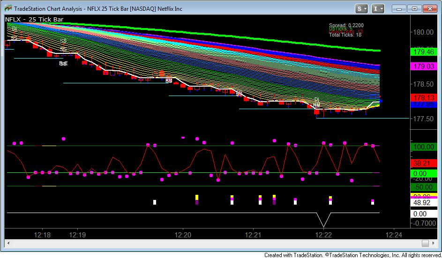This screenshot has width=442, height=258.
Task: Click the white 48.92 value label
Action: pyautogui.click(x=424, y=203)
